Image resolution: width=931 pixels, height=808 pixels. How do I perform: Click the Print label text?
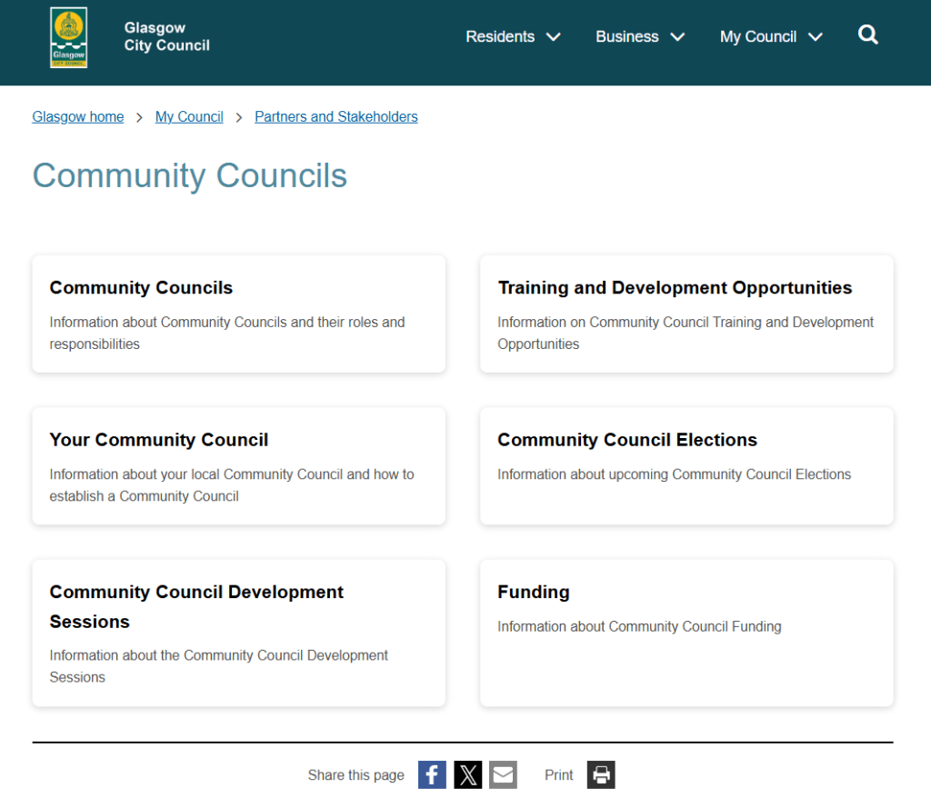559,775
